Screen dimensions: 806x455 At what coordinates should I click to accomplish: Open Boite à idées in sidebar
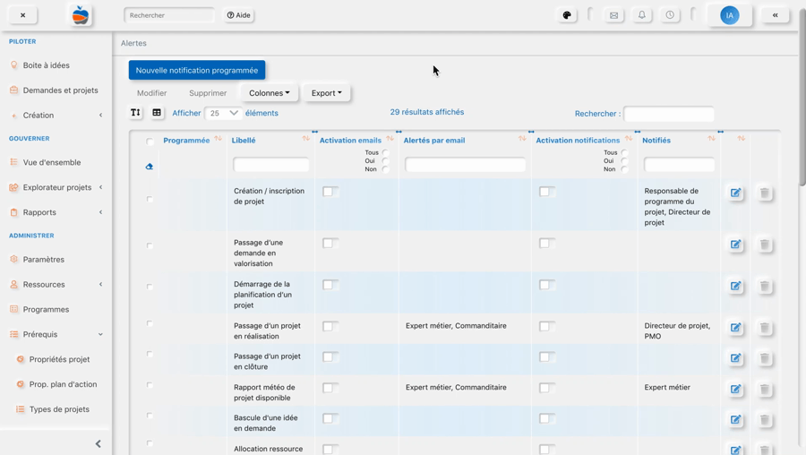point(47,65)
